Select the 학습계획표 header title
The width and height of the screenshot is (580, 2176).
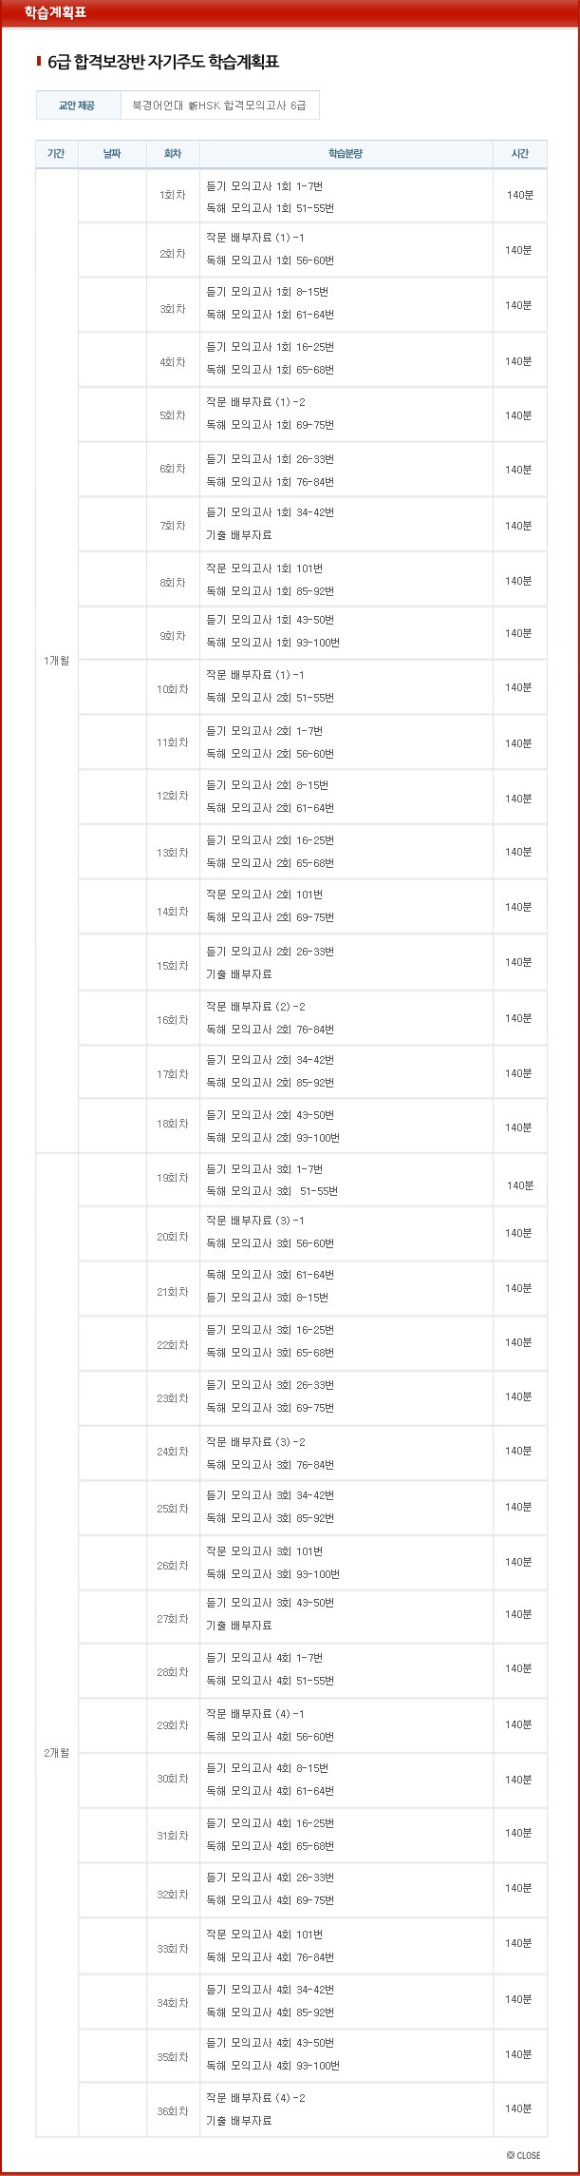click(55, 12)
